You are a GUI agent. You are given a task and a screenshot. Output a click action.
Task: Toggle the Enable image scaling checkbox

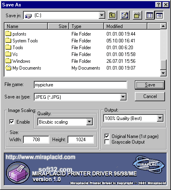point(12,122)
